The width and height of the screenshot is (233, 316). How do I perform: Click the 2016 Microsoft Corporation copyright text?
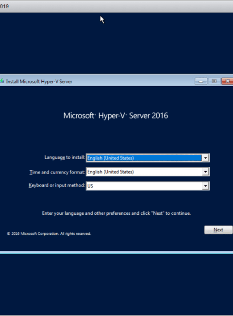49,233
